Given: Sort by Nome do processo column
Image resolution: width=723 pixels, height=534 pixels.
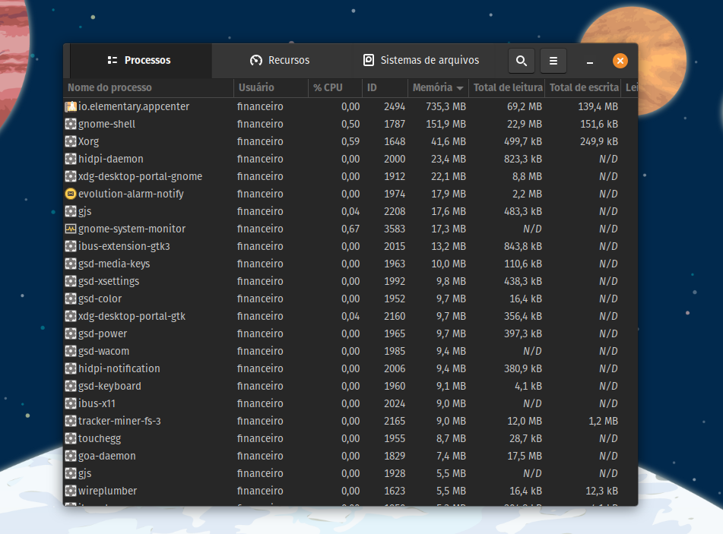Looking at the screenshot, I should tap(148, 88).
